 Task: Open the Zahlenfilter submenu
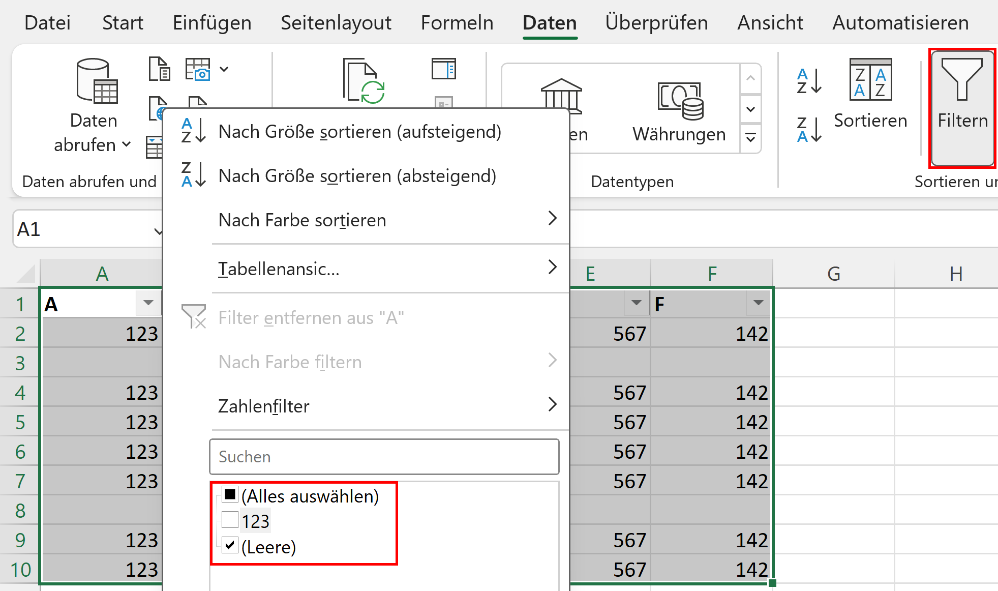(366, 406)
